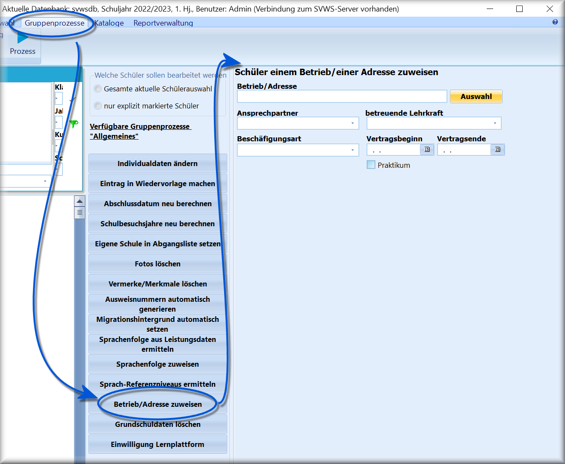Choose Betrieb/Adresse zuweisen group process
The height and width of the screenshot is (464, 565).
(158, 404)
